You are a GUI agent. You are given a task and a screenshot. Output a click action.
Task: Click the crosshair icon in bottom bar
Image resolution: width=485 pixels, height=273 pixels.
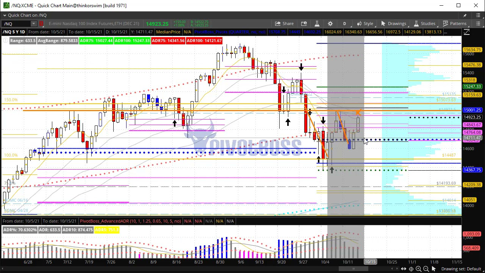click(x=411, y=269)
